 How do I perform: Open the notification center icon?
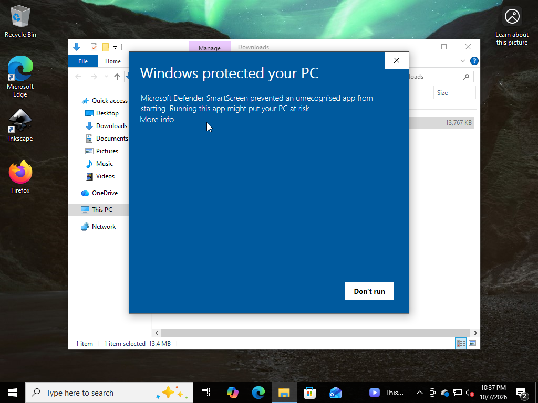[x=522, y=393]
